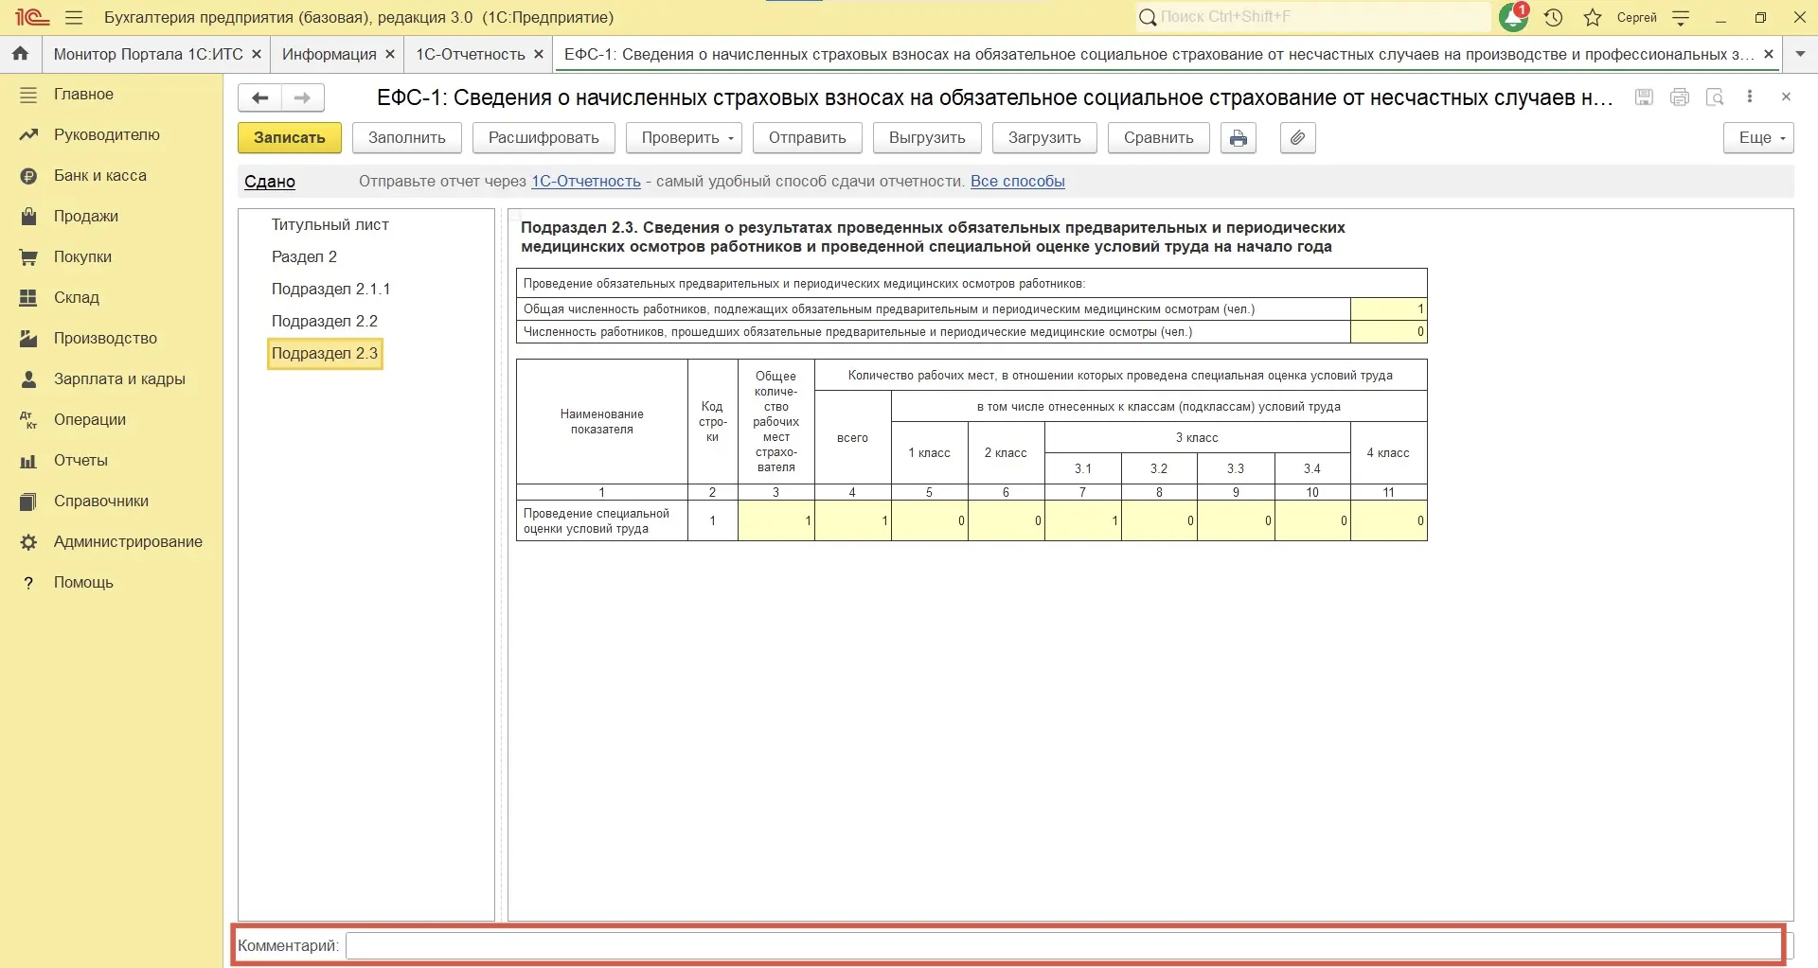Screen dimensions: 1818x968
Task: Open the Зарплата и кадры section
Action: pos(119,379)
